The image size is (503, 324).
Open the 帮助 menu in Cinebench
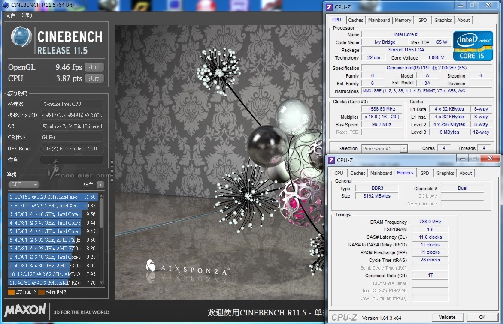pos(27,15)
